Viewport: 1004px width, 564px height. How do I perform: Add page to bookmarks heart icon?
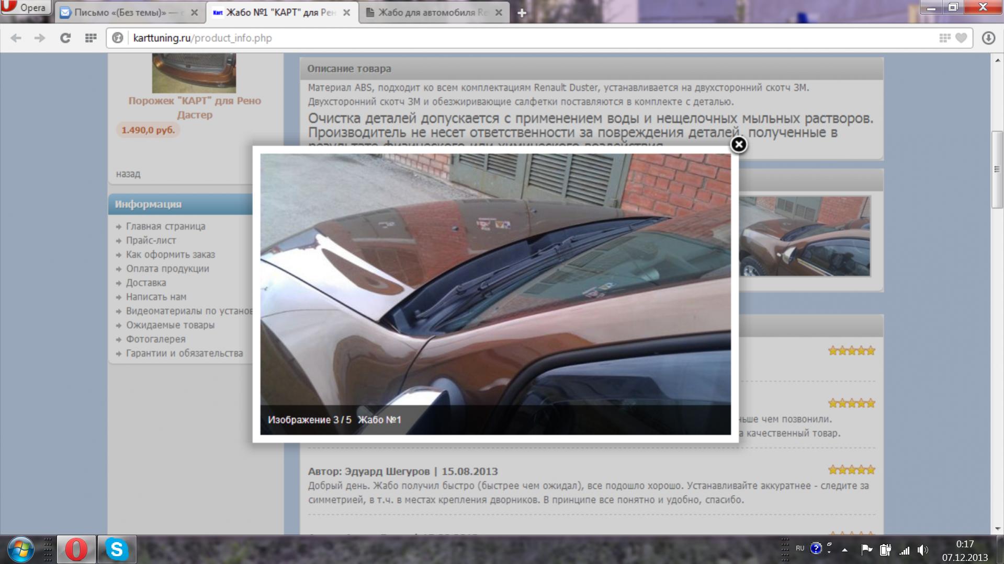pyautogui.click(x=961, y=38)
